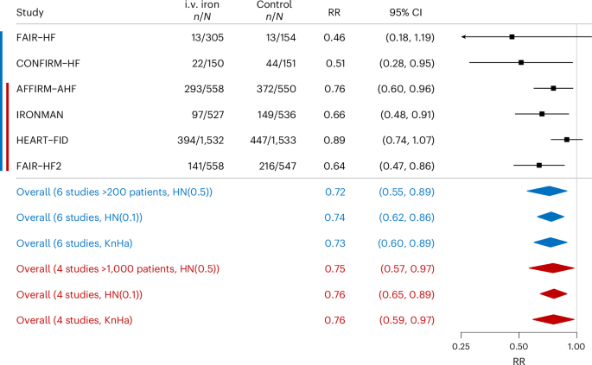Image resolution: width=592 pixels, height=365 pixels.
Task: Click the left arrowhead on FAIR-HF interval
Action: [x=463, y=37]
